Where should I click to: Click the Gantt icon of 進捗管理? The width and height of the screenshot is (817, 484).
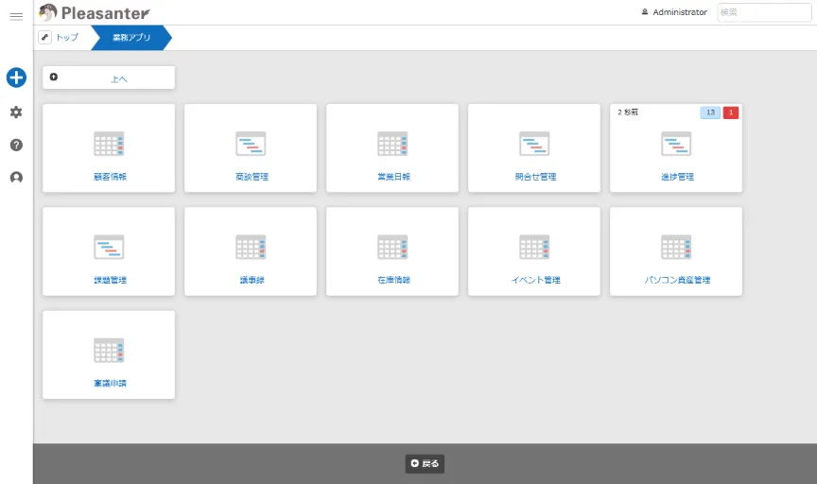[x=676, y=144]
